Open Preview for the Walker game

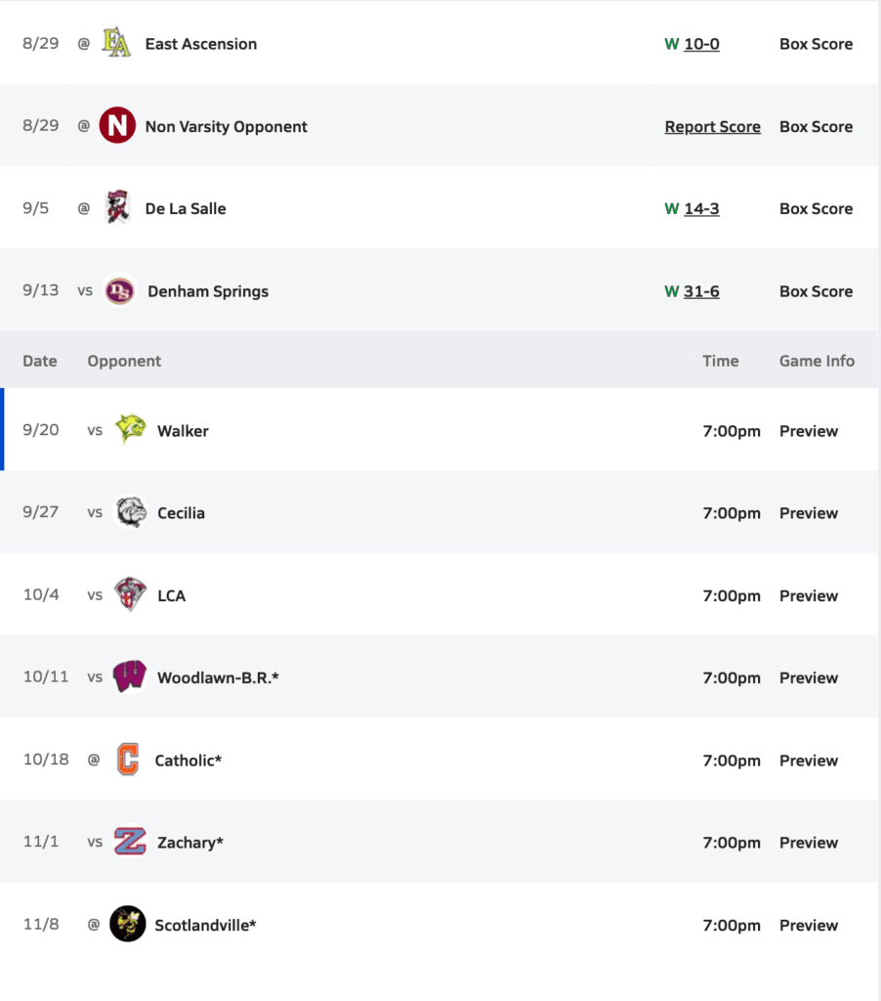(809, 431)
